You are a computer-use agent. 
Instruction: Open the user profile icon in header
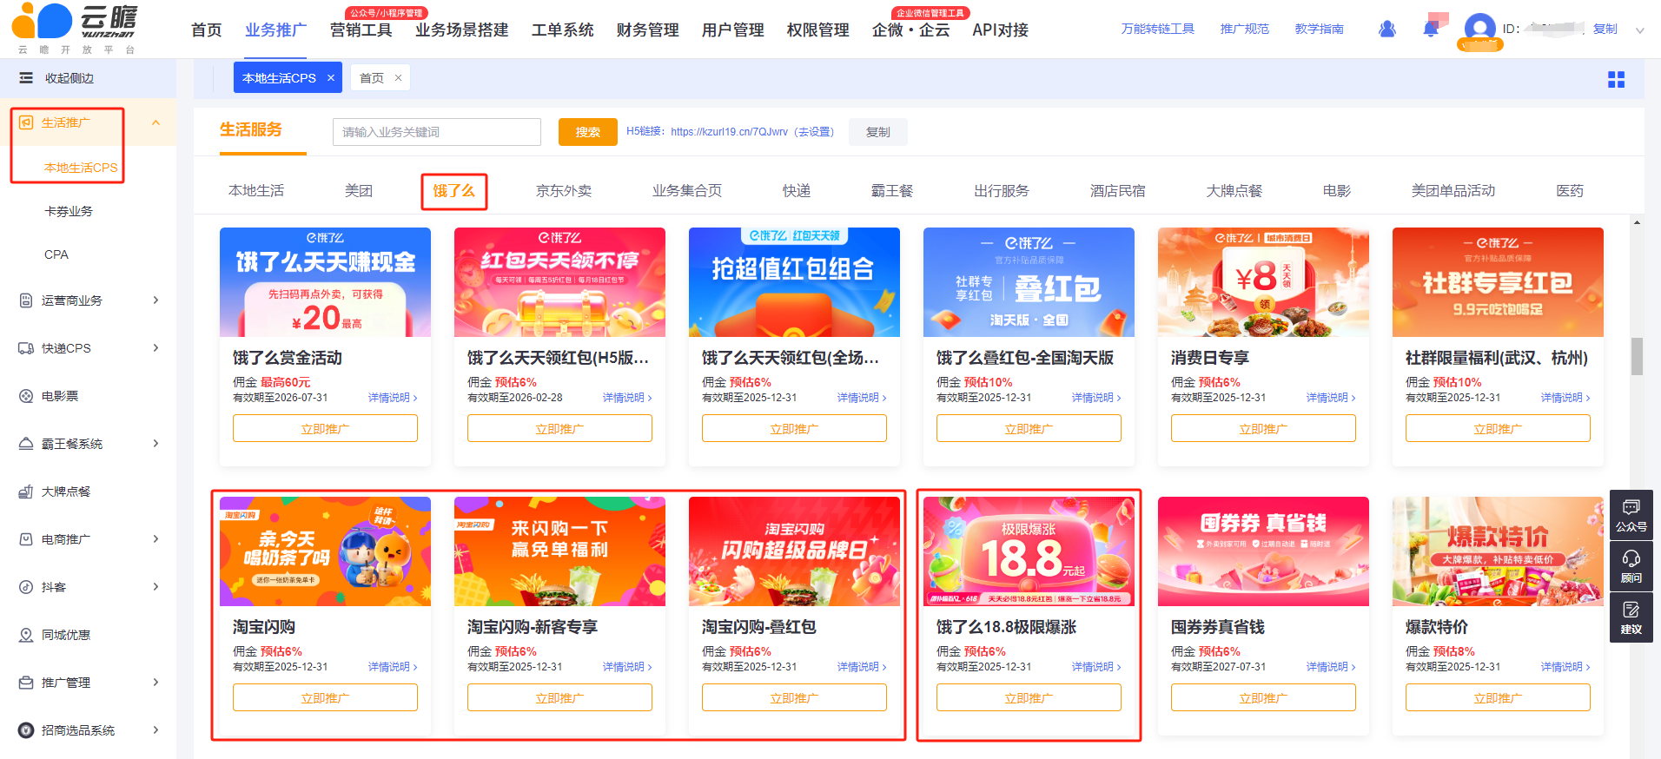point(1387,29)
